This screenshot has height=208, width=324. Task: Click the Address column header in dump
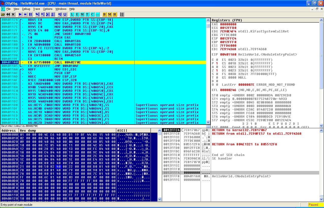tap(9, 131)
